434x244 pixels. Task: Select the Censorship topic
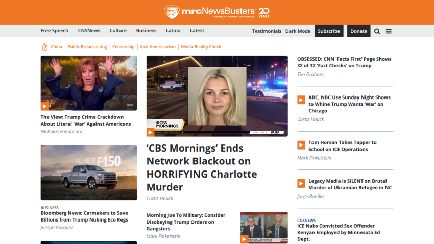pos(124,47)
